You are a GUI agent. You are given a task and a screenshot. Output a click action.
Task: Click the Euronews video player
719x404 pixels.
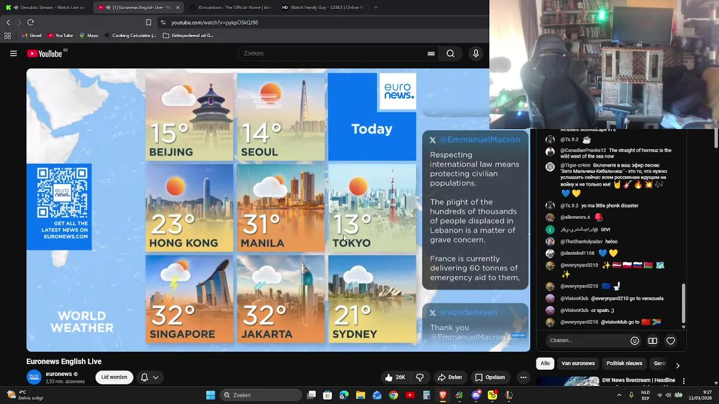tap(278, 210)
